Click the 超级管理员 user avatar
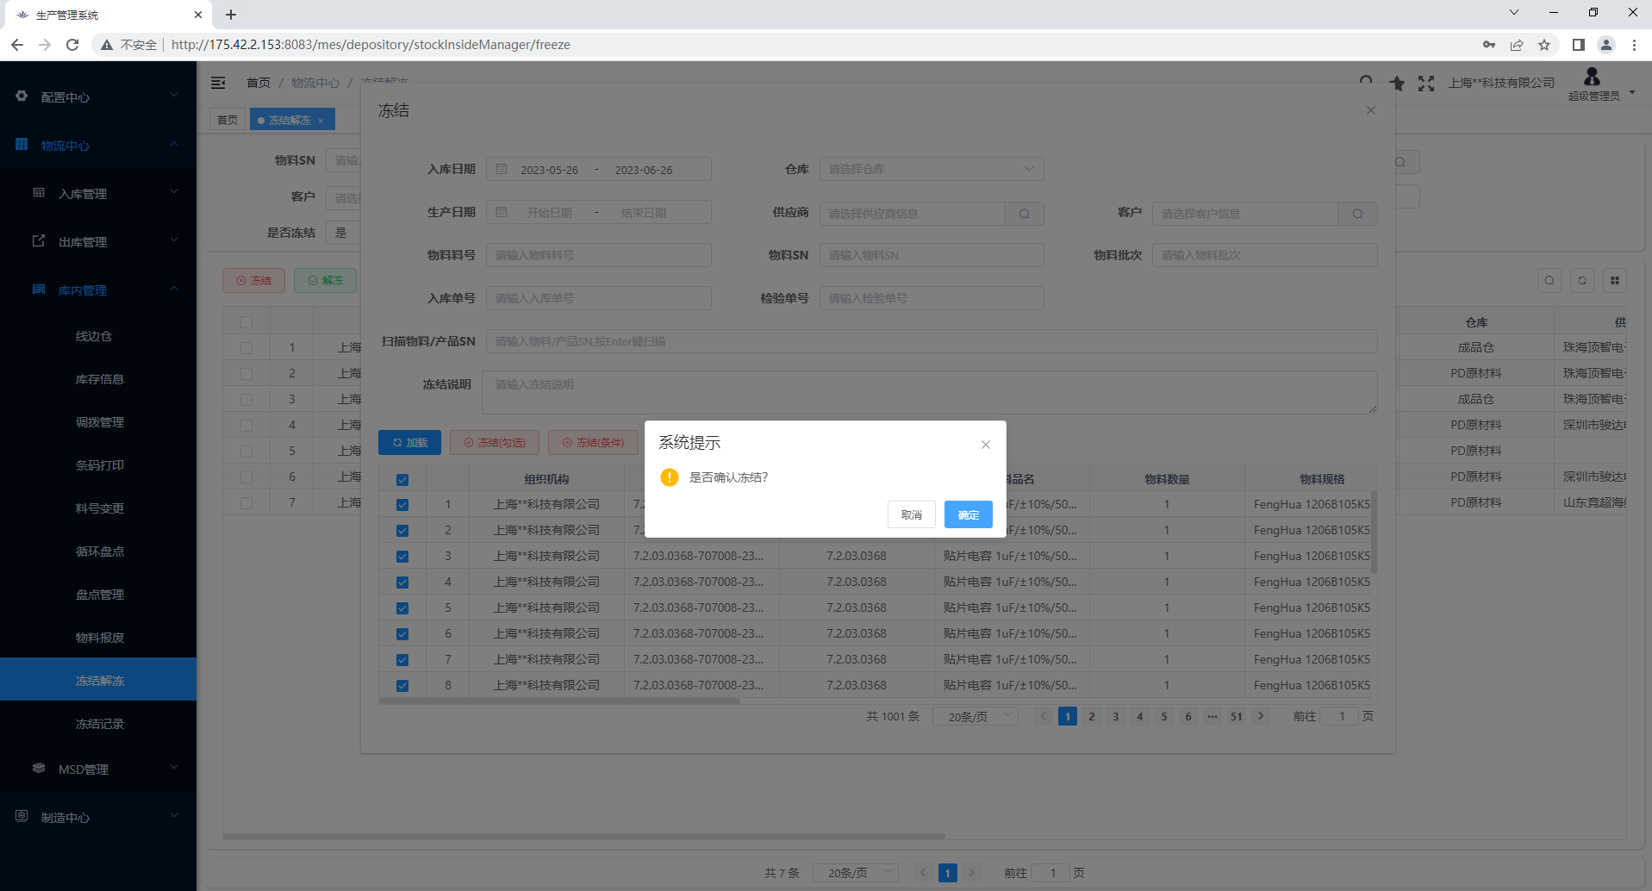 1592,77
